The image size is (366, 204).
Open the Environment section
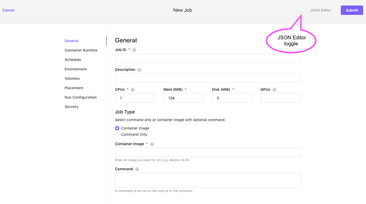[x=76, y=69]
